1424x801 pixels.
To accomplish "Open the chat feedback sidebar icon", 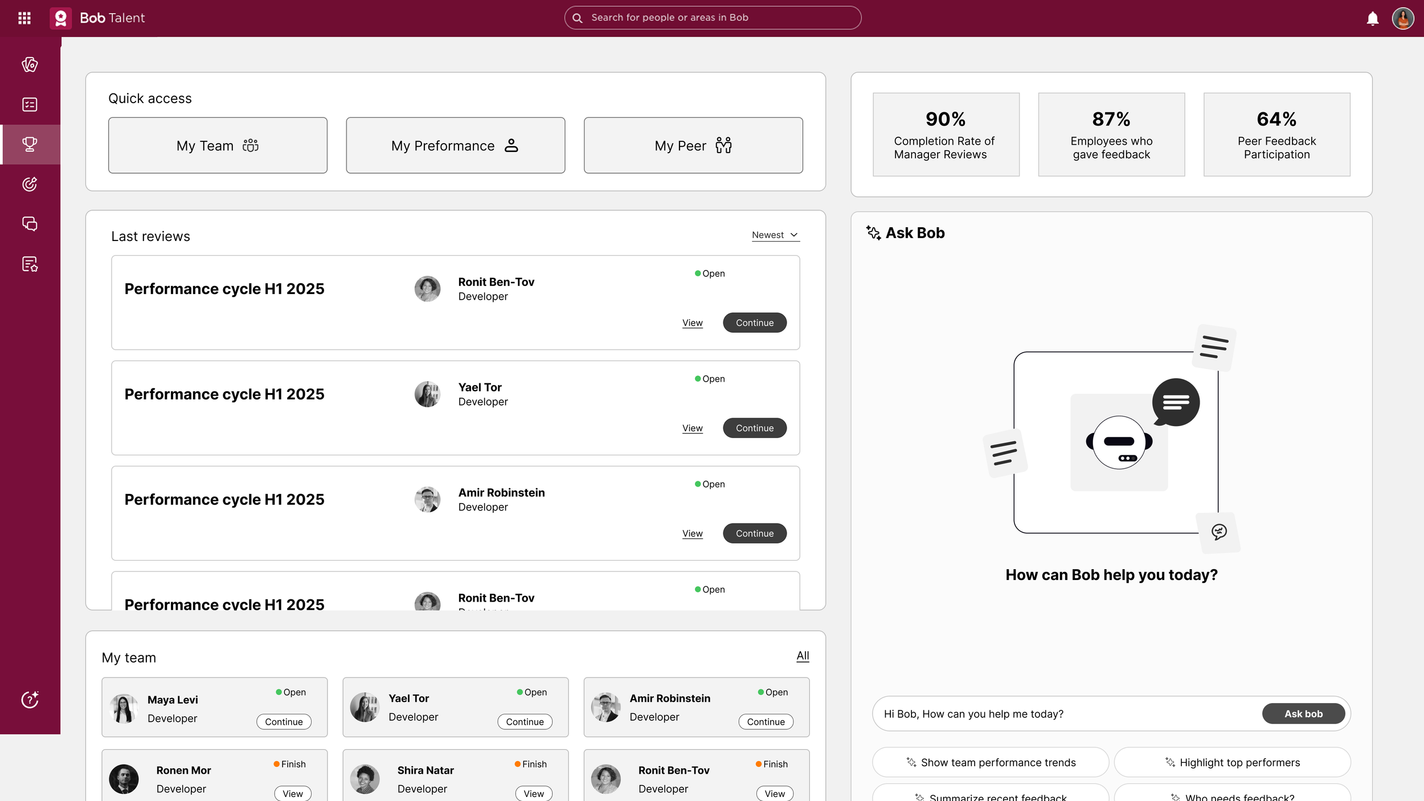I will point(30,224).
